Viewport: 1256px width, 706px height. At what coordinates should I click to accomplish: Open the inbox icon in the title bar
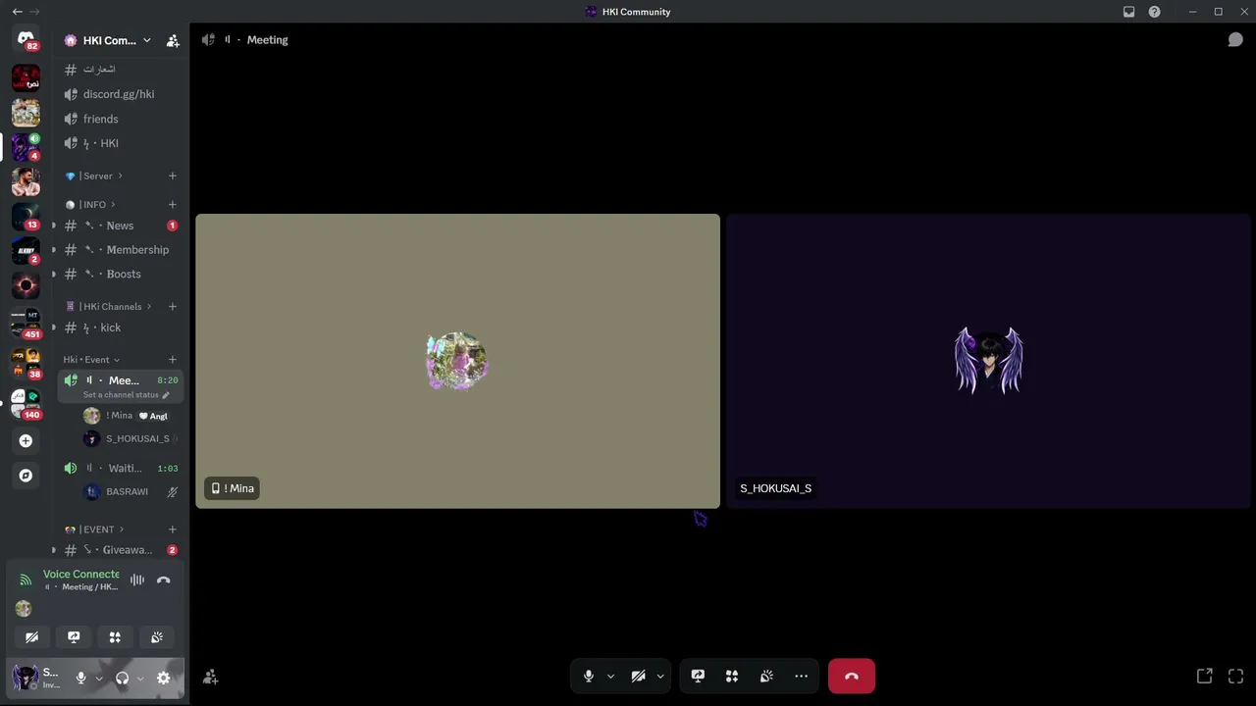[x=1128, y=12]
